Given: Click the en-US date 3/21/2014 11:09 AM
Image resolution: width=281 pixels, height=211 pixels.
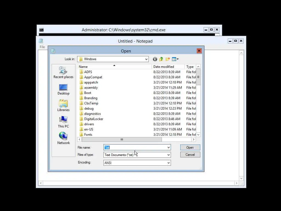Looking at the screenshot, I should pyautogui.click(x=168, y=129).
